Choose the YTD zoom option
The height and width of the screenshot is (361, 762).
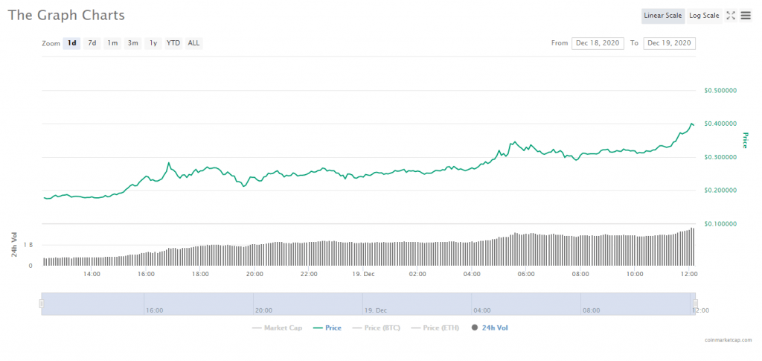click(173, 43)
